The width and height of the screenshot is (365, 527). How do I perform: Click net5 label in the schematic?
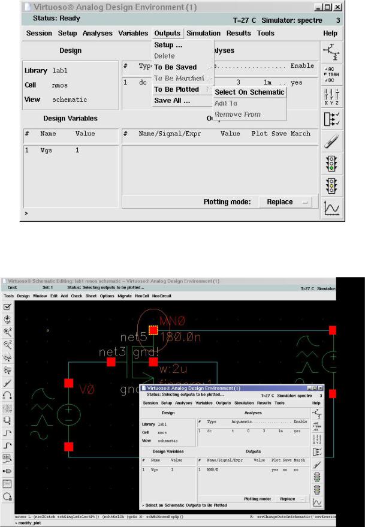coord(134,337)
